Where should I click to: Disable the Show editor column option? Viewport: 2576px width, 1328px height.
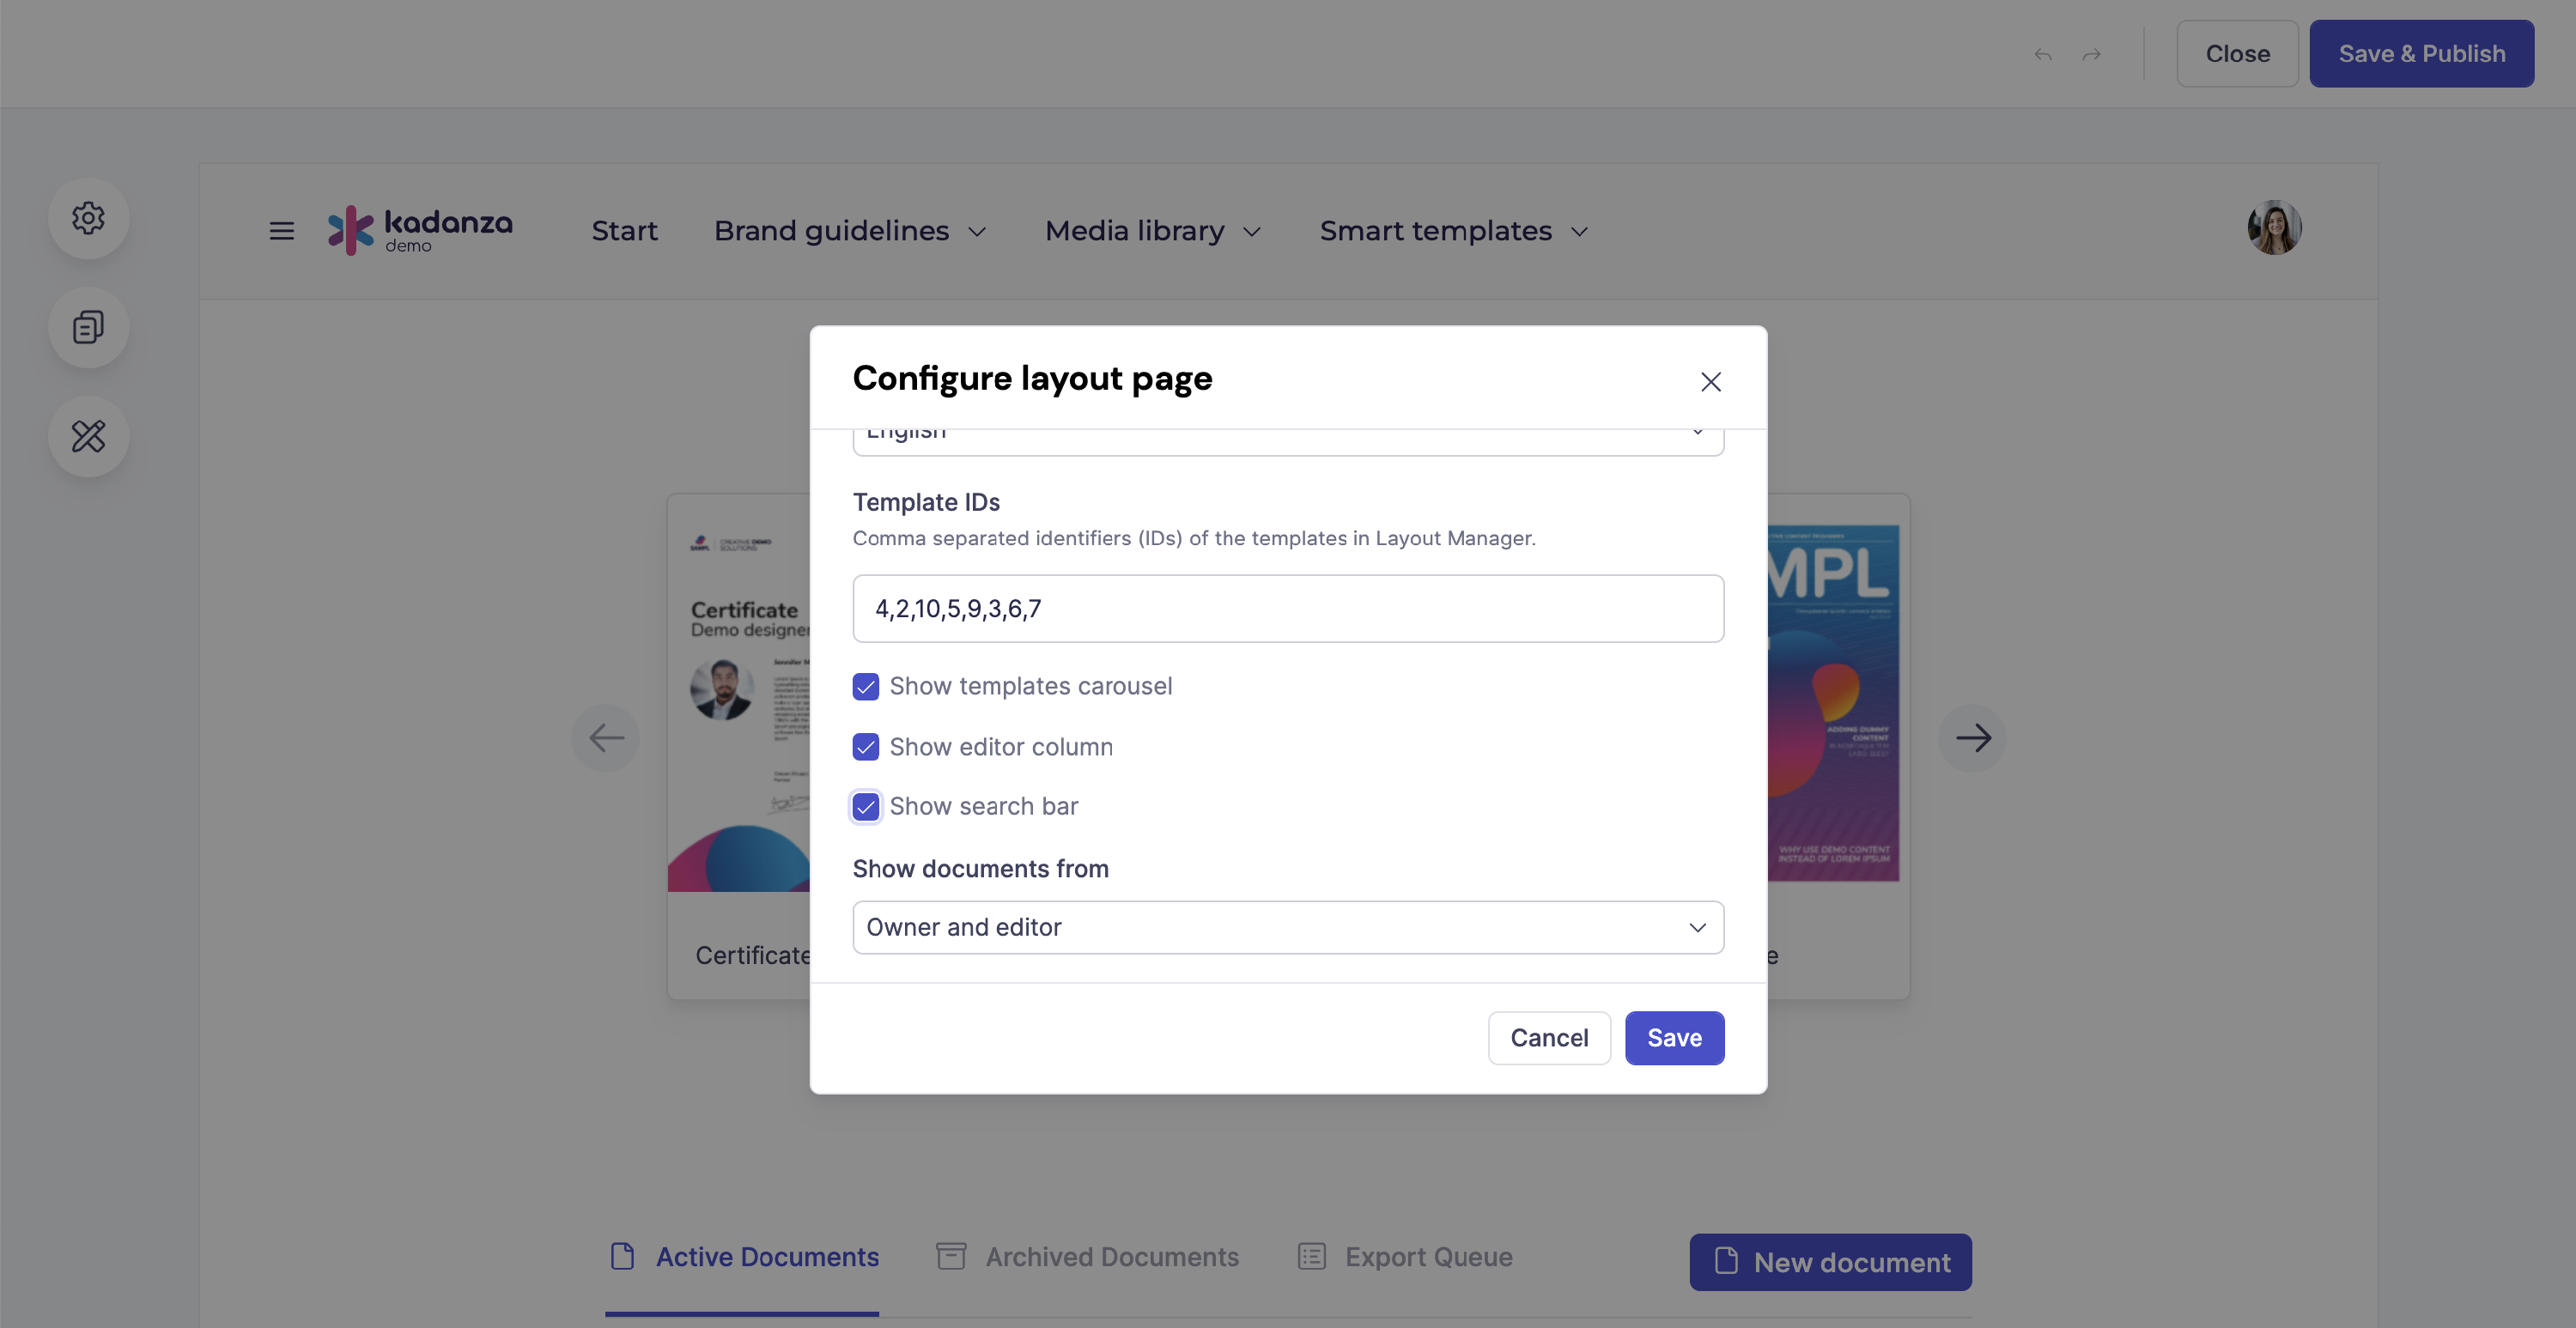coord(866,747)
